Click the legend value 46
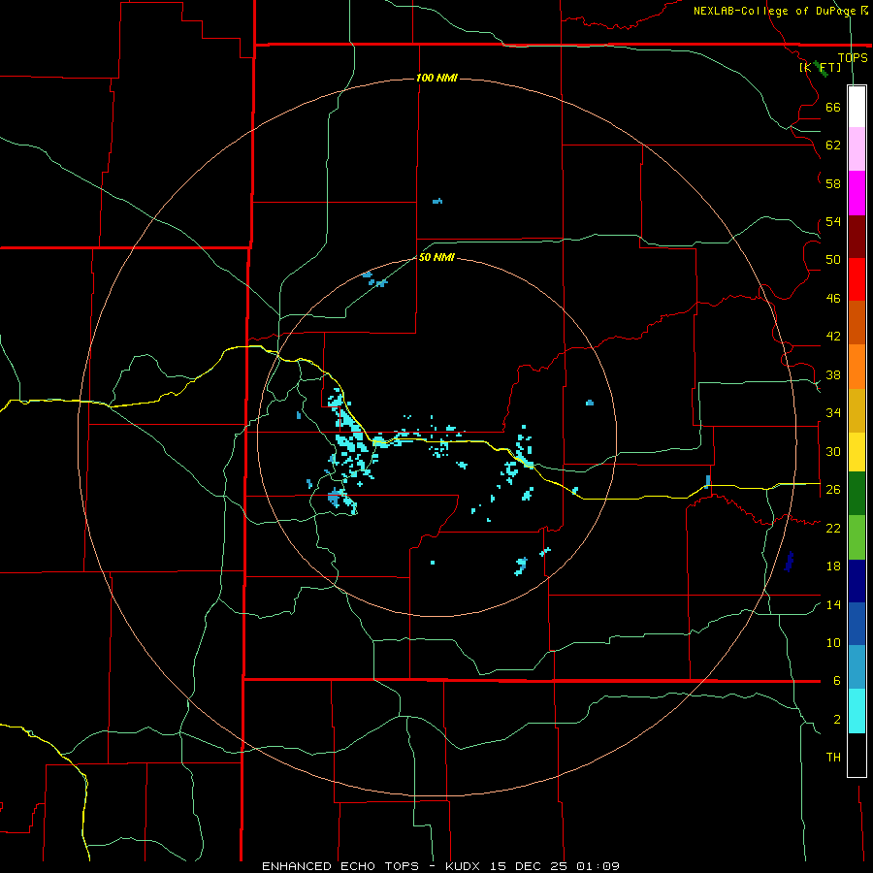The image size is (873, 873). click(833, 299)
